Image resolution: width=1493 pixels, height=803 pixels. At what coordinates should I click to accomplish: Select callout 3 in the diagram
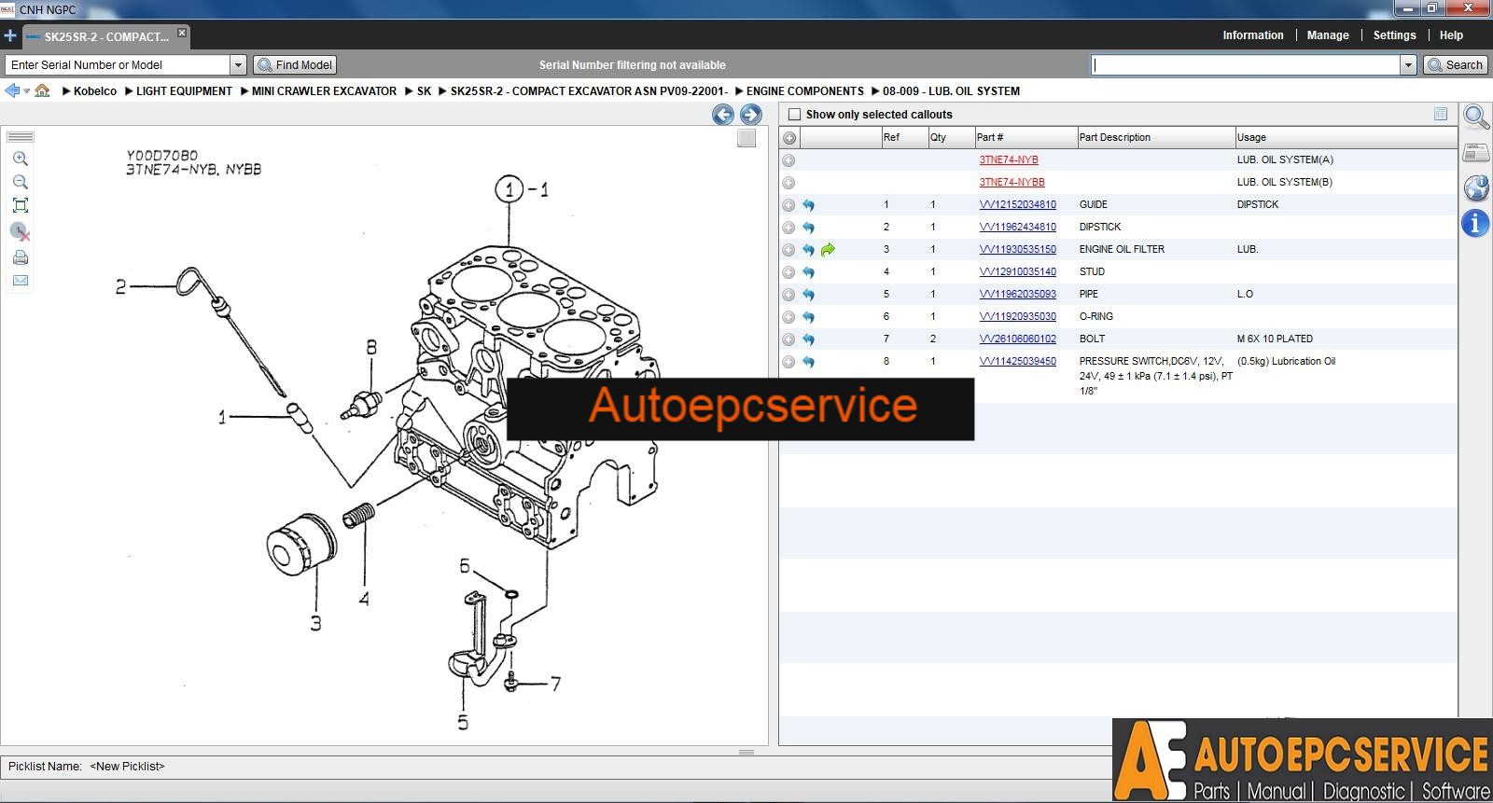(x=315, y=624)
